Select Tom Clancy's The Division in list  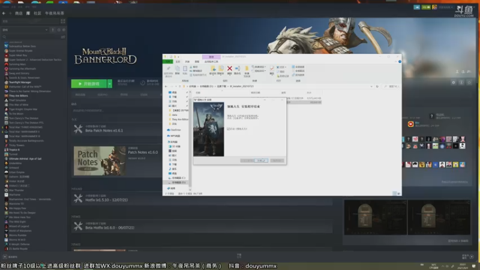click(23, 118)
